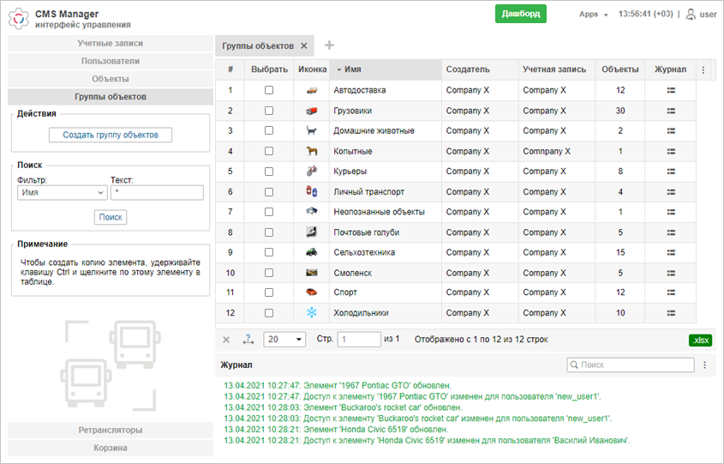Open the Apps dropdown menu

(x=593, y=15)
